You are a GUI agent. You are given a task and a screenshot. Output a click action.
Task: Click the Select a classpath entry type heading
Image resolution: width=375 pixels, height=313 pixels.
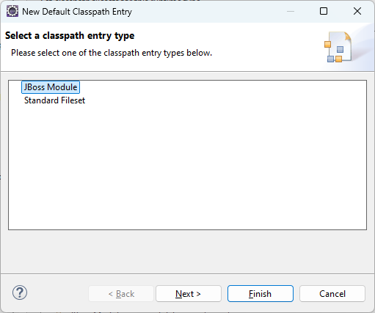pyautogui.click(x=70, y=36)
